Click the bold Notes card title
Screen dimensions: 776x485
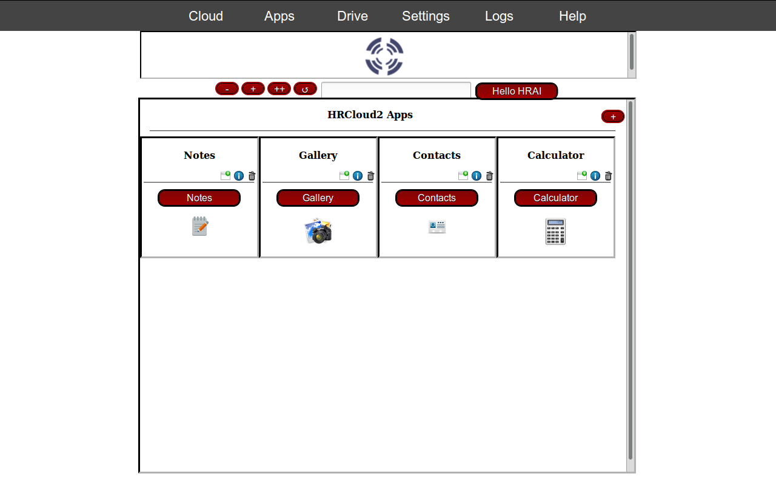click(x=199, y=155)
